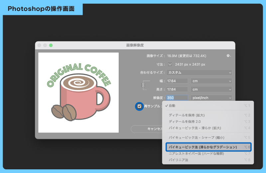266x173 pixels.
Task: Select 自動 resampling option
Action: (208, 106)
